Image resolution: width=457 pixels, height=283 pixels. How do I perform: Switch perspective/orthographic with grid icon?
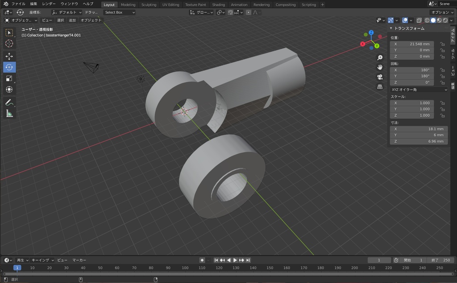pos(380,86)
